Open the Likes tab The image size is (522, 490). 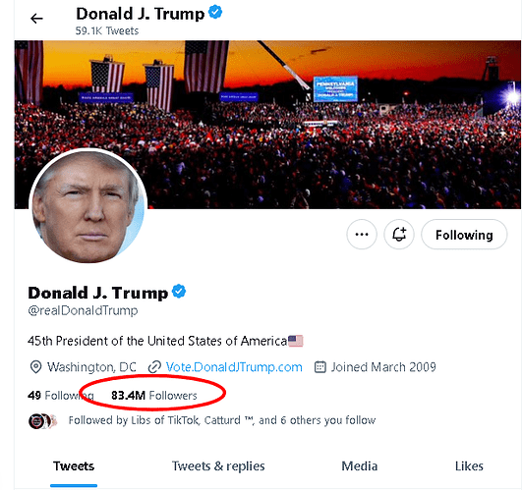[469, 466]
